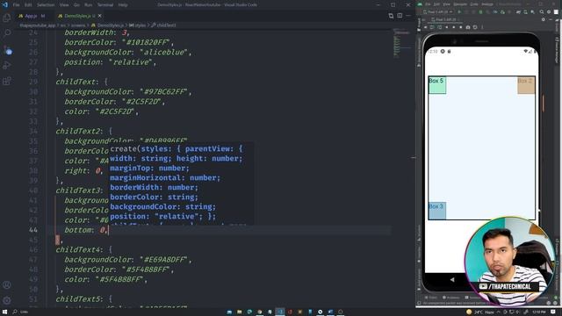Open Source Control view in activity bar
Viewport: 562px width, 316px height.
point(7,50)
